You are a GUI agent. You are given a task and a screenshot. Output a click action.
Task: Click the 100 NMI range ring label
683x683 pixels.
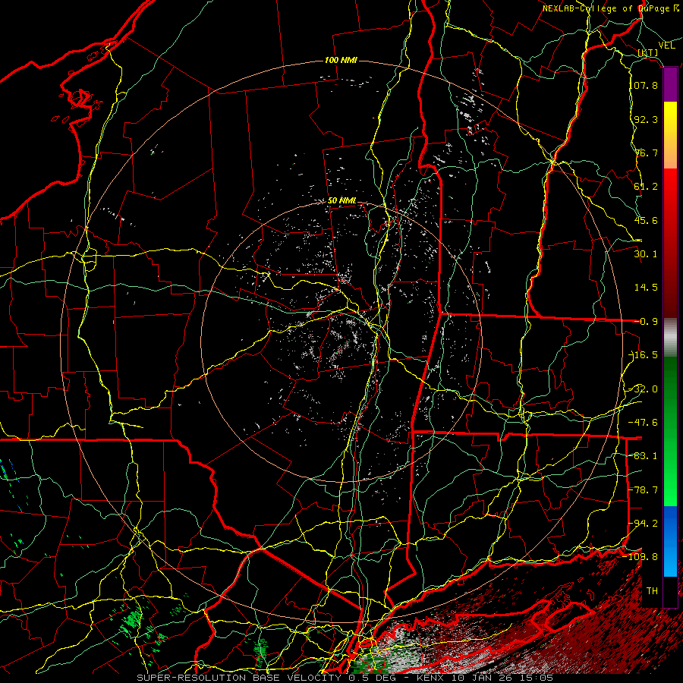(x=341, y=60)
